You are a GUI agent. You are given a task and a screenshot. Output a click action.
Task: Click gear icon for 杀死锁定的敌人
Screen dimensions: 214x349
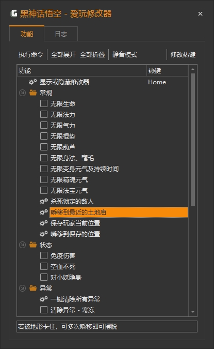click(44, 202)
